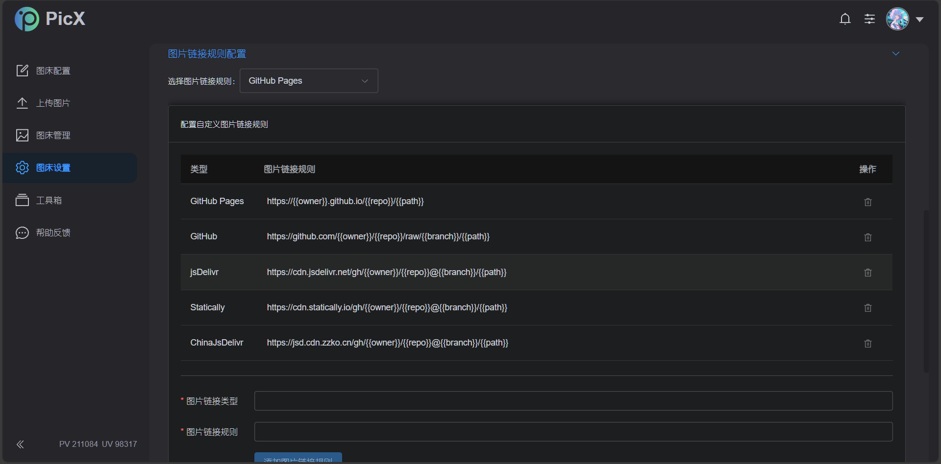This screenshot has height=464, width=941.
Task: Open the GitHub Pages link rule dropdown
Action: tap(309, 81)
